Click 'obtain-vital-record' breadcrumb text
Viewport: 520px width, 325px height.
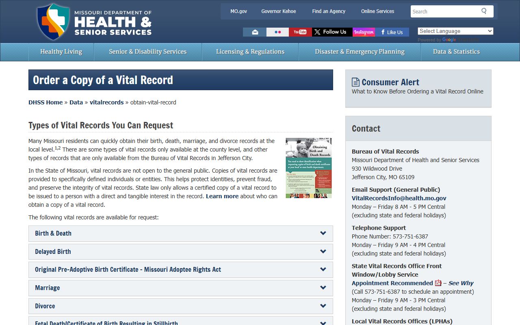153,102
